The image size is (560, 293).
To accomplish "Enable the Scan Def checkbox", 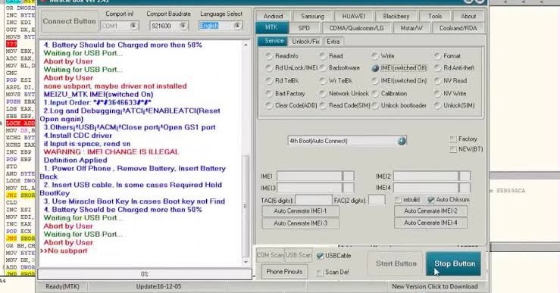I will pyautogui.click(x=320, y=273).
